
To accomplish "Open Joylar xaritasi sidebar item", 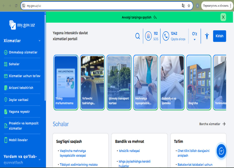I will pos(18,100).
